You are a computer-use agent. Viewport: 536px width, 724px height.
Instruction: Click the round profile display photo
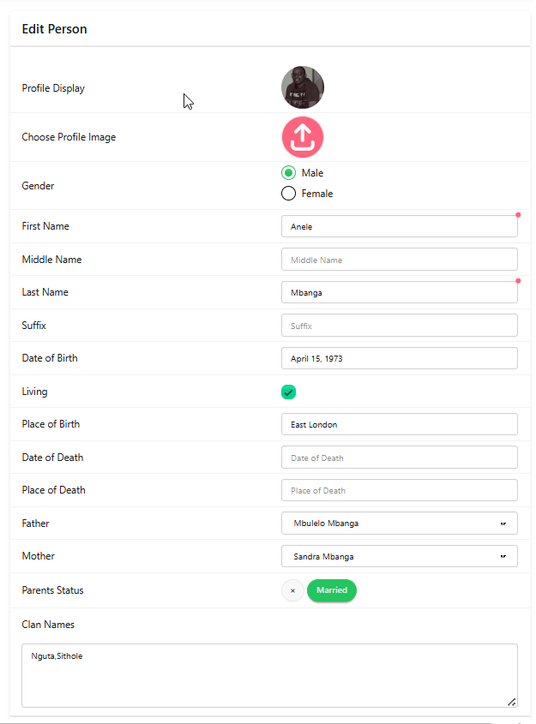pyautogui.click(x=302, y=87)
